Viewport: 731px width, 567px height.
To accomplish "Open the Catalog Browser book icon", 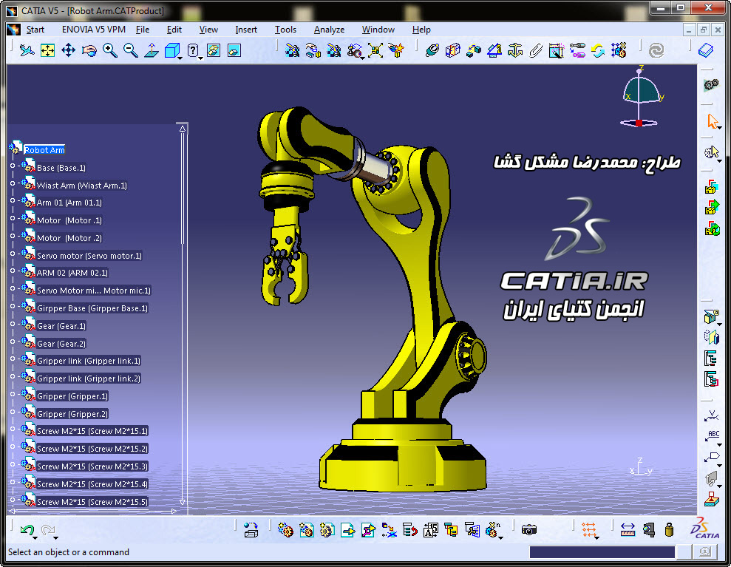I will coord(706,50).
